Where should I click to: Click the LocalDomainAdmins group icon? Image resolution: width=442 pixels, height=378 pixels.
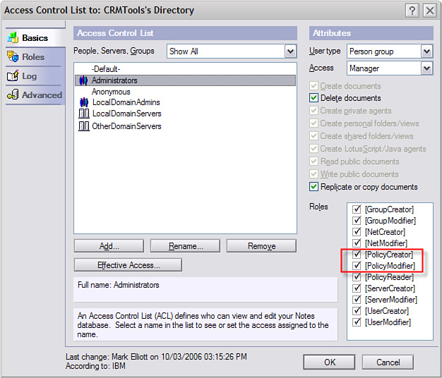click(83, 102)
